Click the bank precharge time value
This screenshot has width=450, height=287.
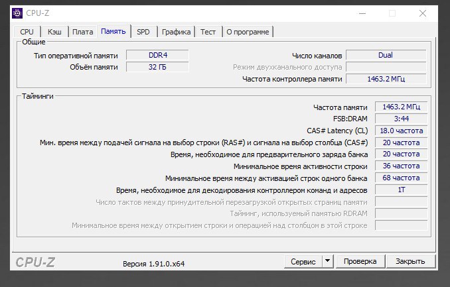(401, 154)
